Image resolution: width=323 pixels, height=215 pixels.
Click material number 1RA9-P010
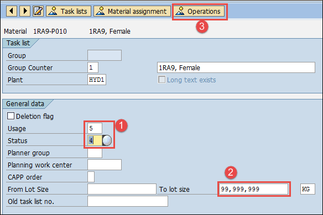pos(50,32)
